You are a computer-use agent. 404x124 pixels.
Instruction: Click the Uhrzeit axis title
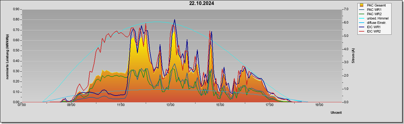coord(336,113)
